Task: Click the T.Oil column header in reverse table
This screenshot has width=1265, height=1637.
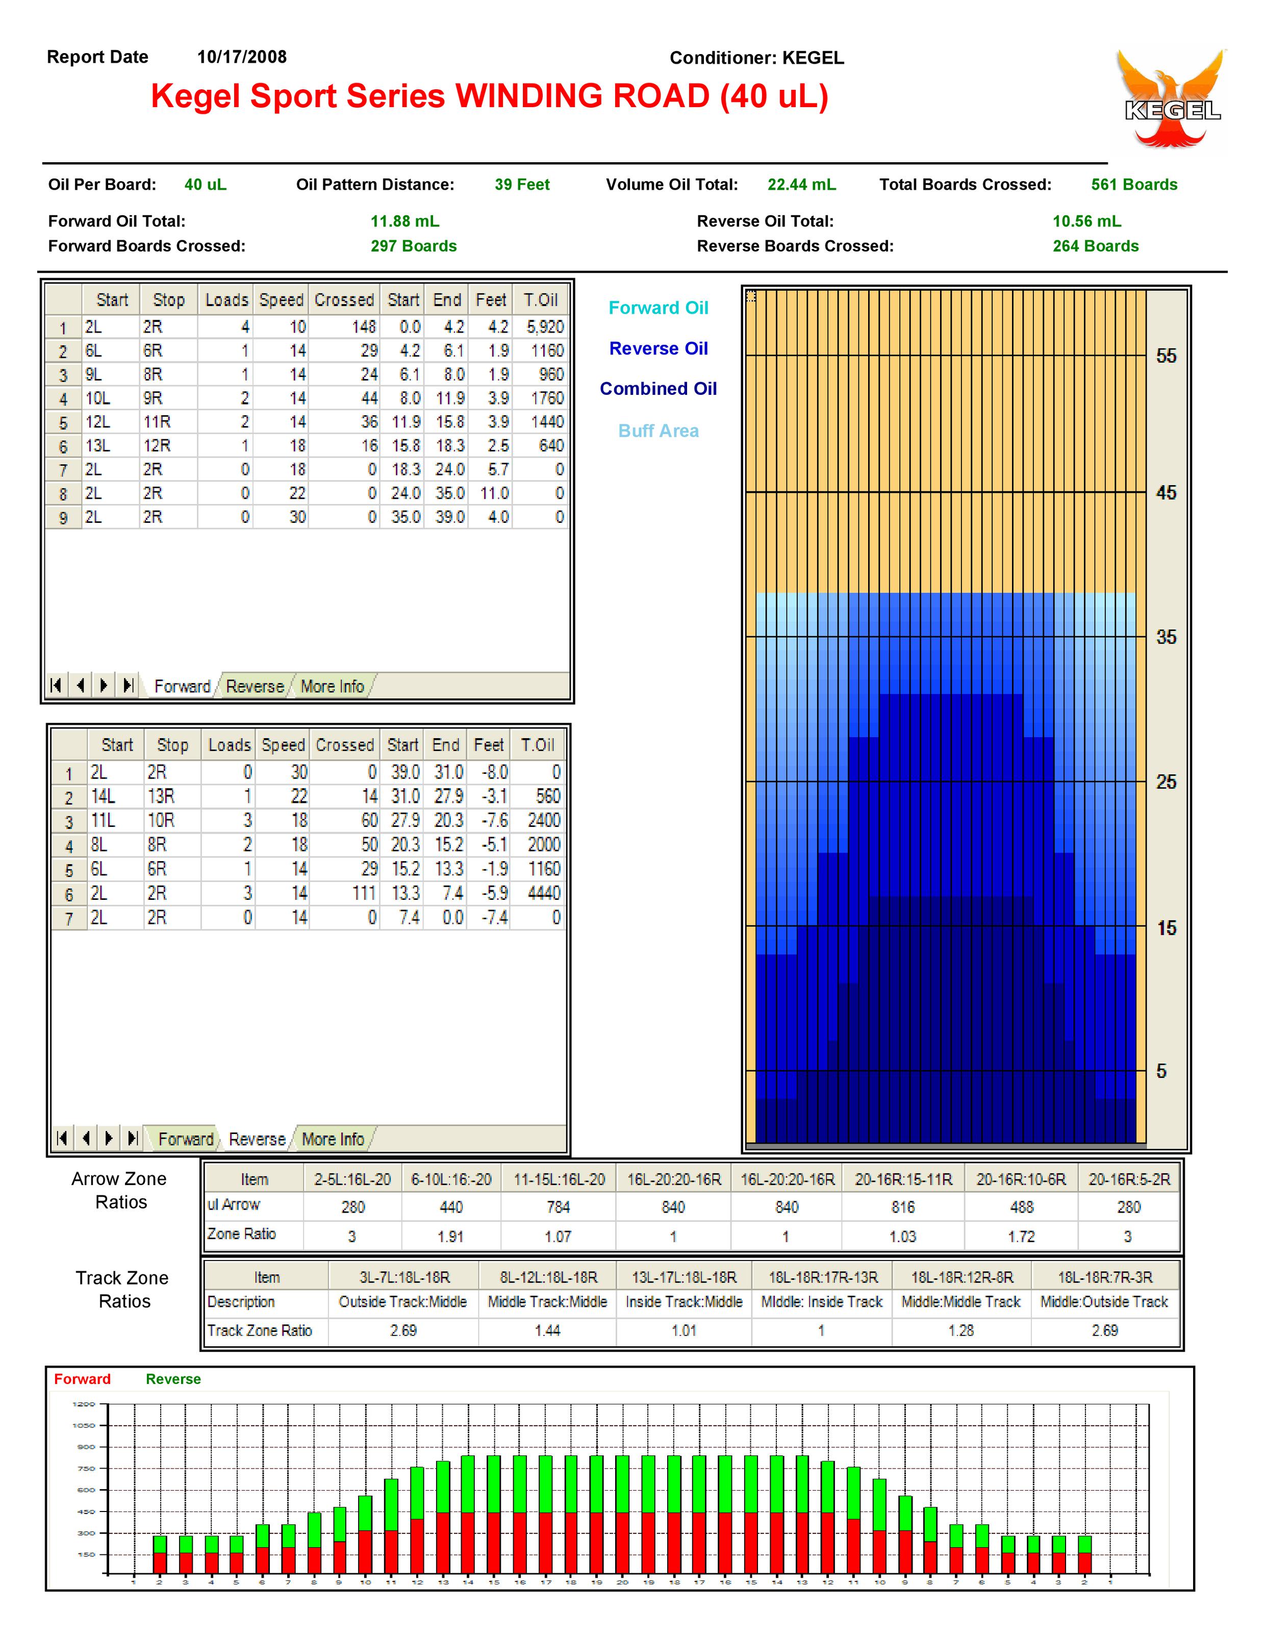Action: click(537, 745)
